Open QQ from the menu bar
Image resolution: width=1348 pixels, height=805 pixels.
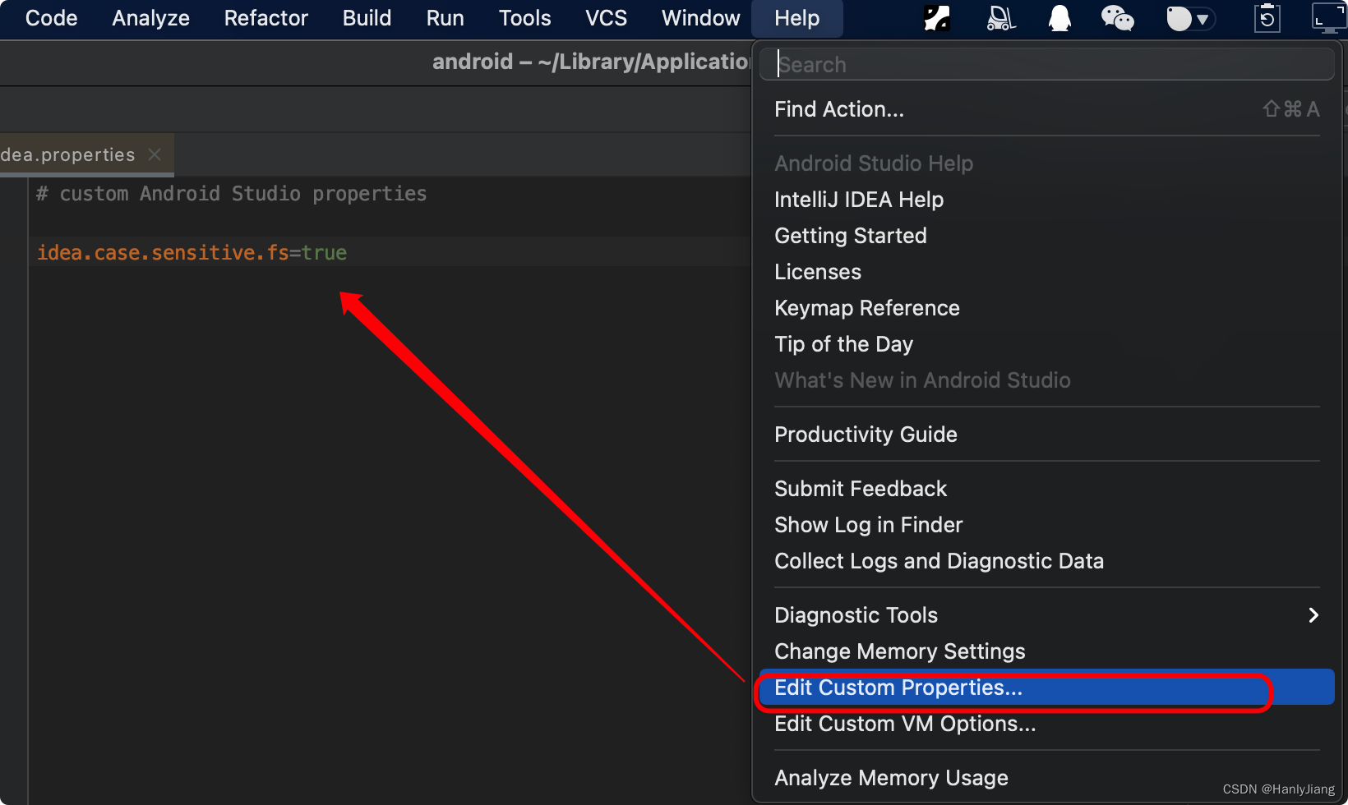1059,18
